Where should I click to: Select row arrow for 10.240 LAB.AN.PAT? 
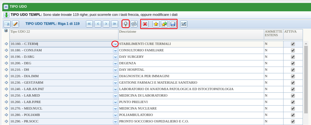(x=6, y=89)
